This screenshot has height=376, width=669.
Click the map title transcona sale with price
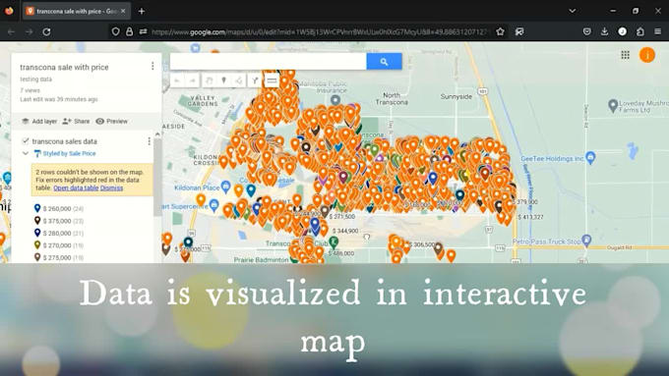tap(64, 68)
